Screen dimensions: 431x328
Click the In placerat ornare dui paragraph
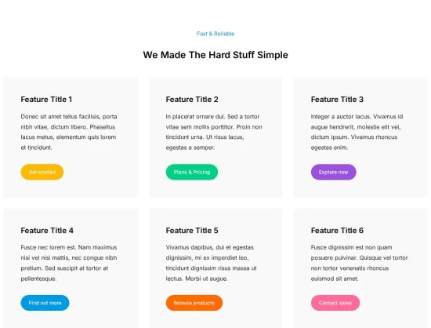214,132
